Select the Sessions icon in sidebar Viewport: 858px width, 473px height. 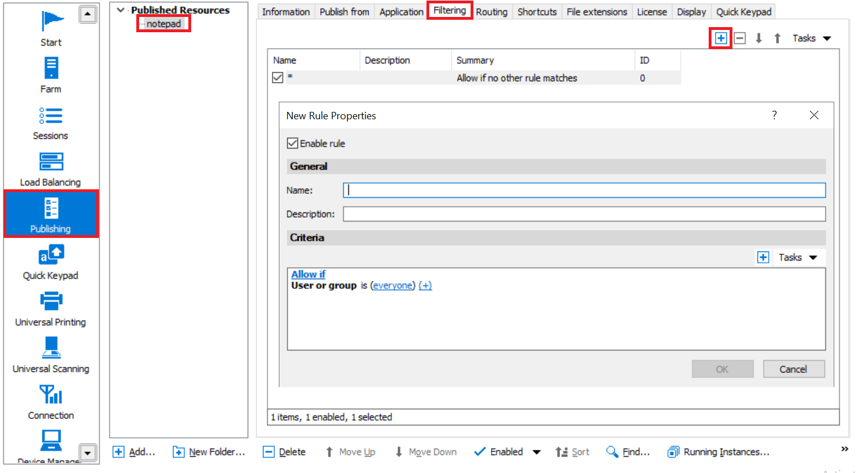click(x=51, y=123)
